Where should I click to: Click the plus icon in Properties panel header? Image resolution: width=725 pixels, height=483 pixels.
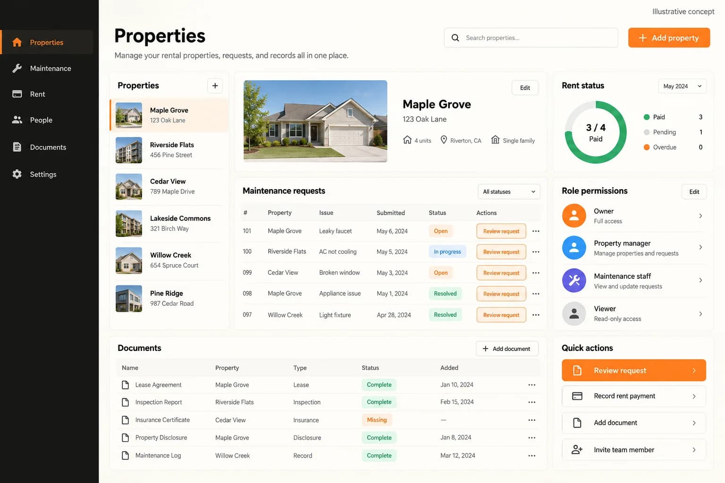[215, 86]
